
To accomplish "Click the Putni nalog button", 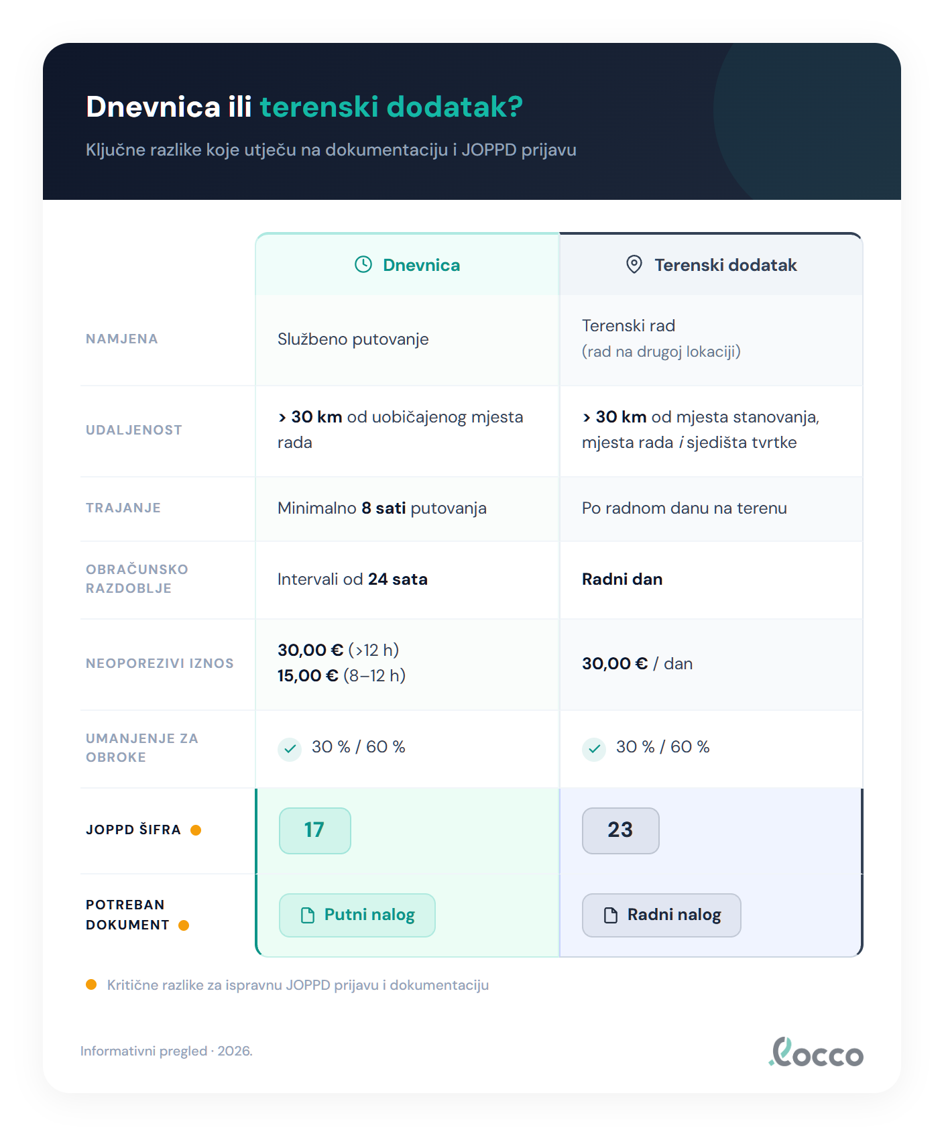I will tap(357, 915).
